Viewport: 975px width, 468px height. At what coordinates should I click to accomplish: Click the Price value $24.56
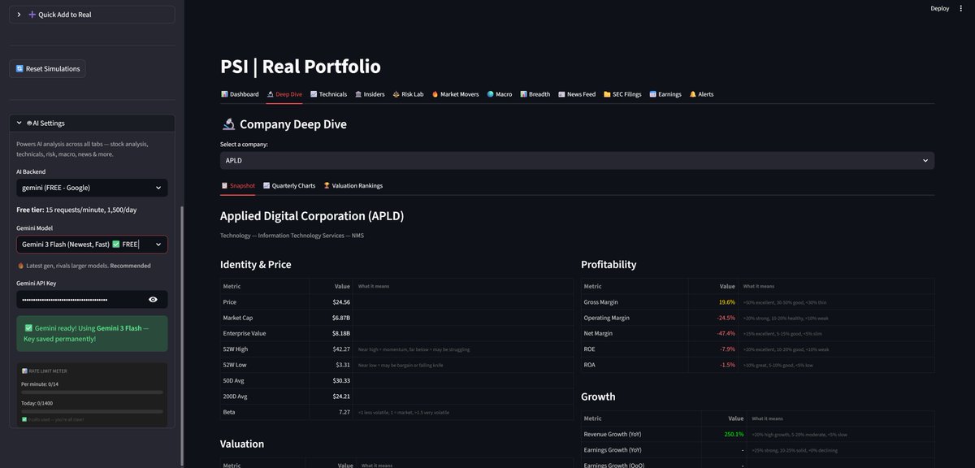pos(341,302)
